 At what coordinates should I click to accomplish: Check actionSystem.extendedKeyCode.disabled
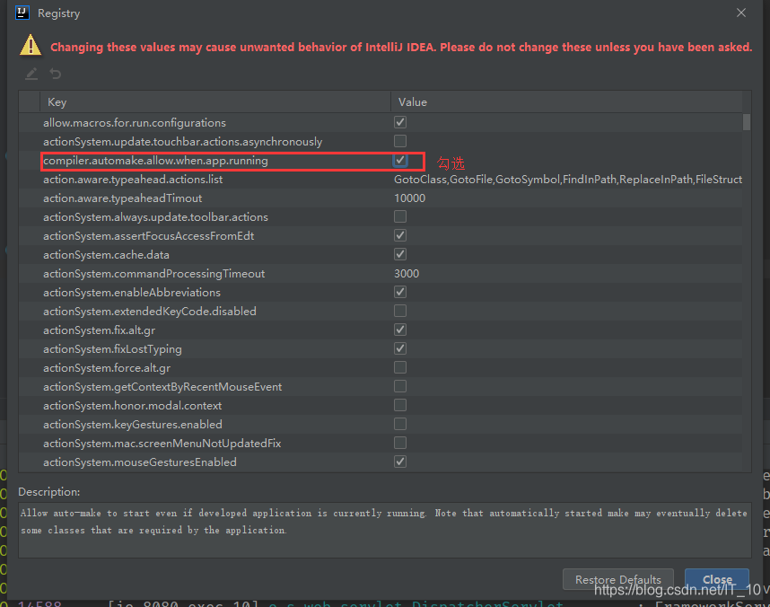point(400,311)
